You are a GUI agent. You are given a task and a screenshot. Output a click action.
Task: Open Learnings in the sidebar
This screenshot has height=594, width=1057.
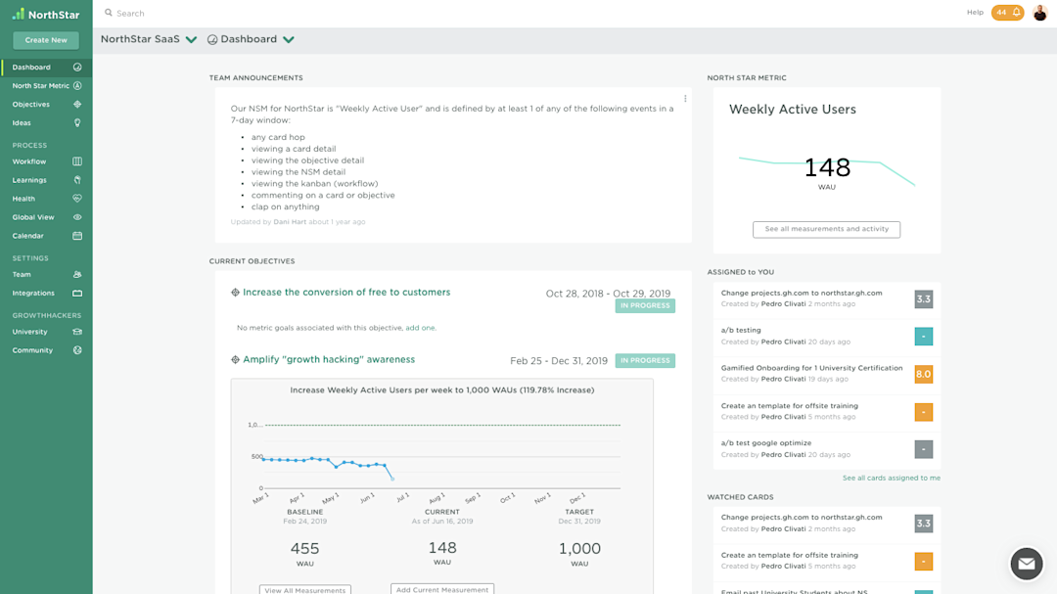[47, 180]
